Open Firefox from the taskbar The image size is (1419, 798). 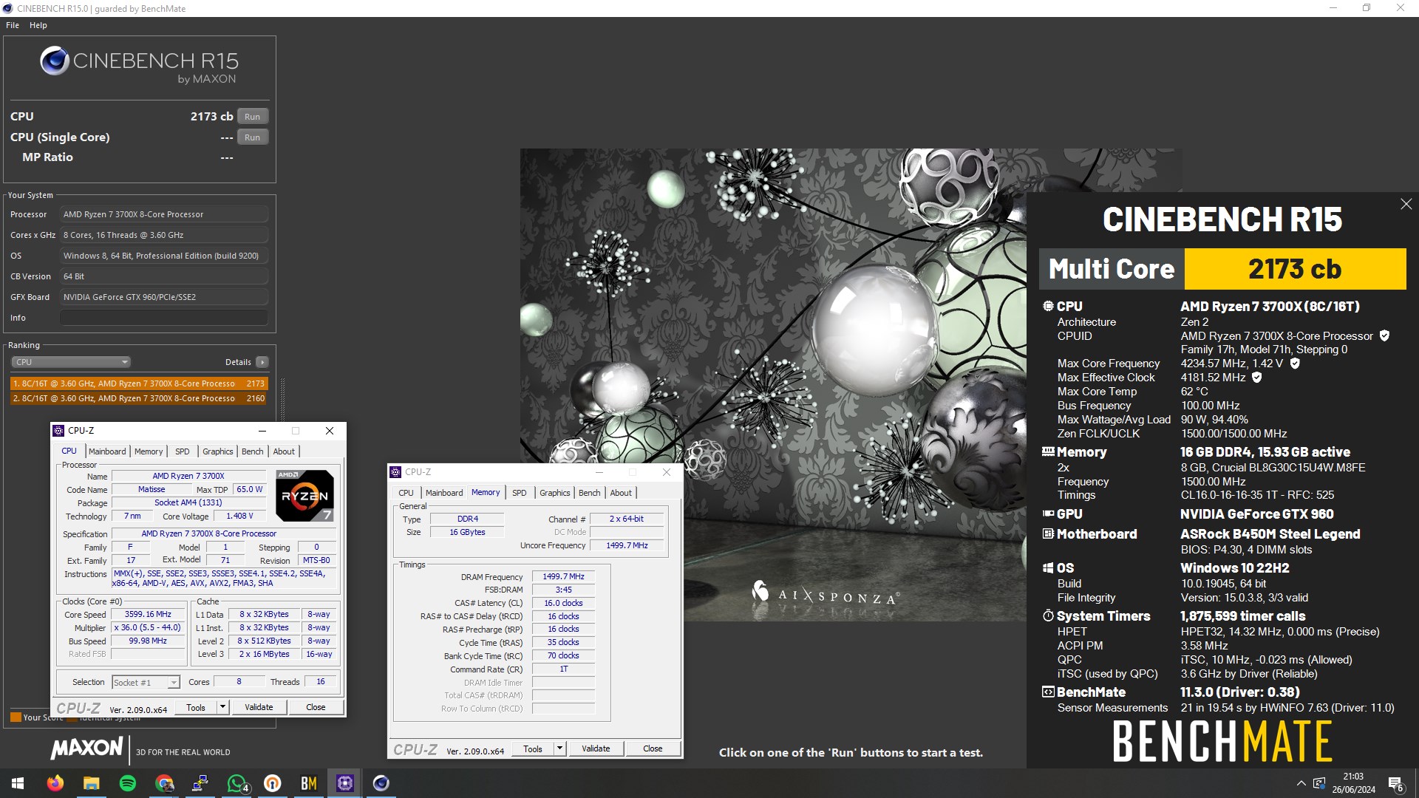click(x=55, y=783)
